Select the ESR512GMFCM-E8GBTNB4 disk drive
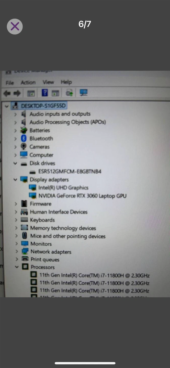Viewport: 170px width, 368px height. click(70, 171)
